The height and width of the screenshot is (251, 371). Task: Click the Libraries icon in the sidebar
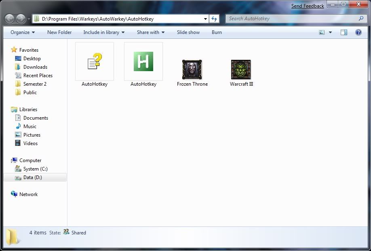pyautogui.click(x=14, y=109)
